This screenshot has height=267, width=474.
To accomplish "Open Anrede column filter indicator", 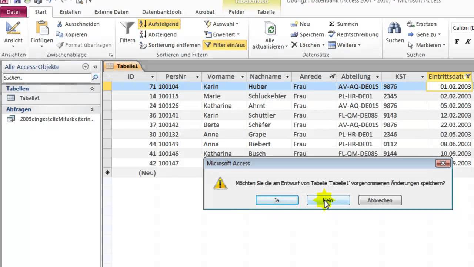I will (x=333, y=76).
